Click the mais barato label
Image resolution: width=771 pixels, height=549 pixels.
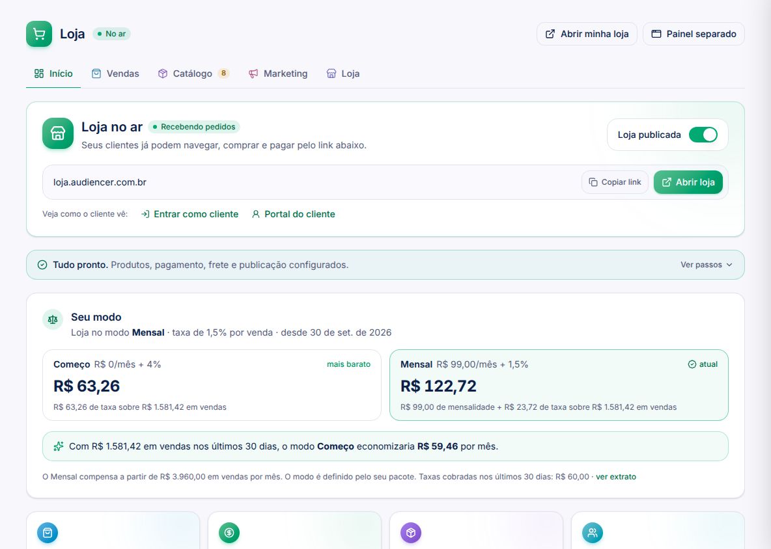(348, 364)
